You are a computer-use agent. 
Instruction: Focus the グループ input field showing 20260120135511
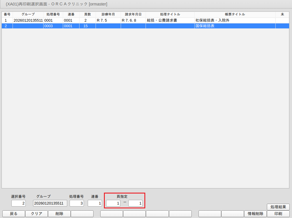point(50,203)
